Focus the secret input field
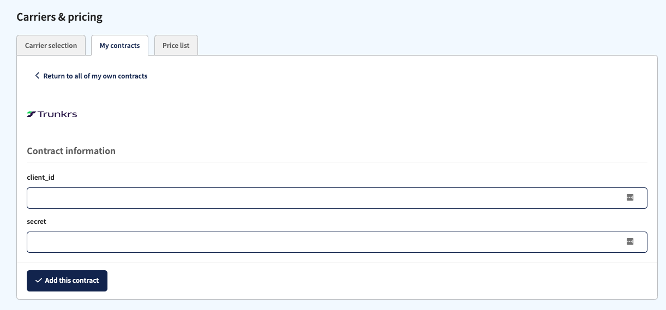This screenshot has width=666, height=310. click(x=337, y=242)
